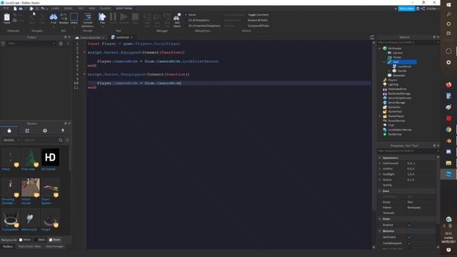
Task: Open the PLUGINS ribbon tab
Action: 105,9
